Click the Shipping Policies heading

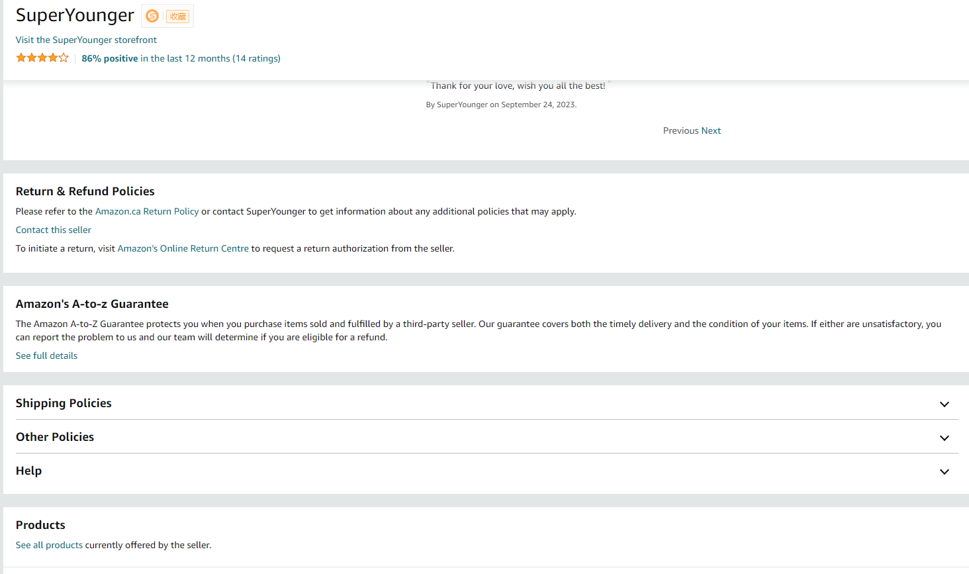click(64, 403)
